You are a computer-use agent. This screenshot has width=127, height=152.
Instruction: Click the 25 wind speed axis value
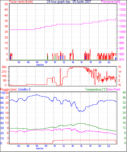click(6, 32)
